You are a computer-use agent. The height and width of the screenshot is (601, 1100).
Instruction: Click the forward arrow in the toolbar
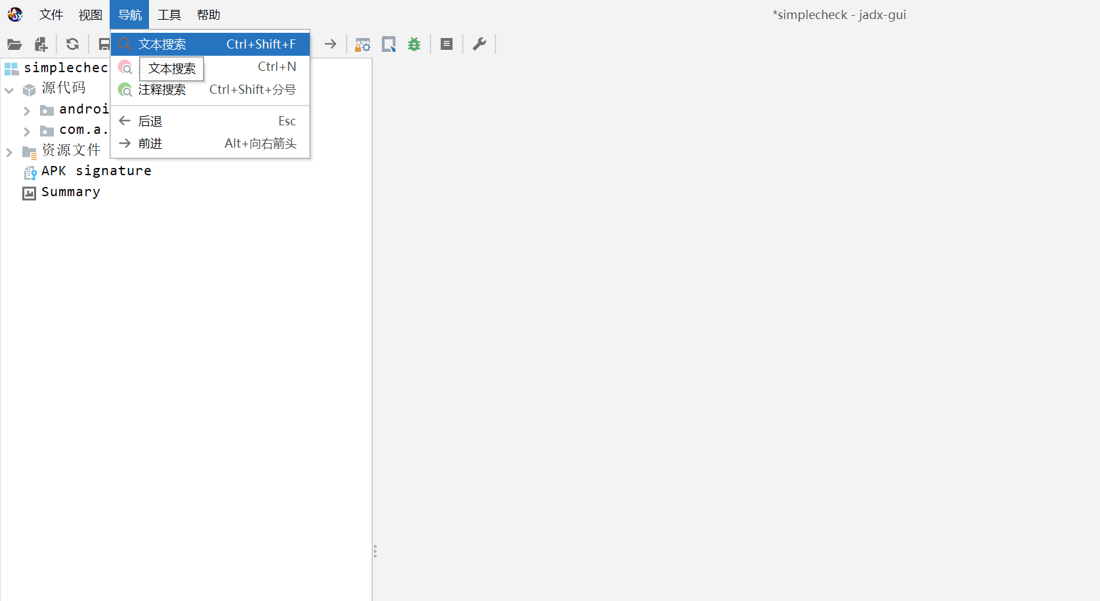tap(330, 44)
